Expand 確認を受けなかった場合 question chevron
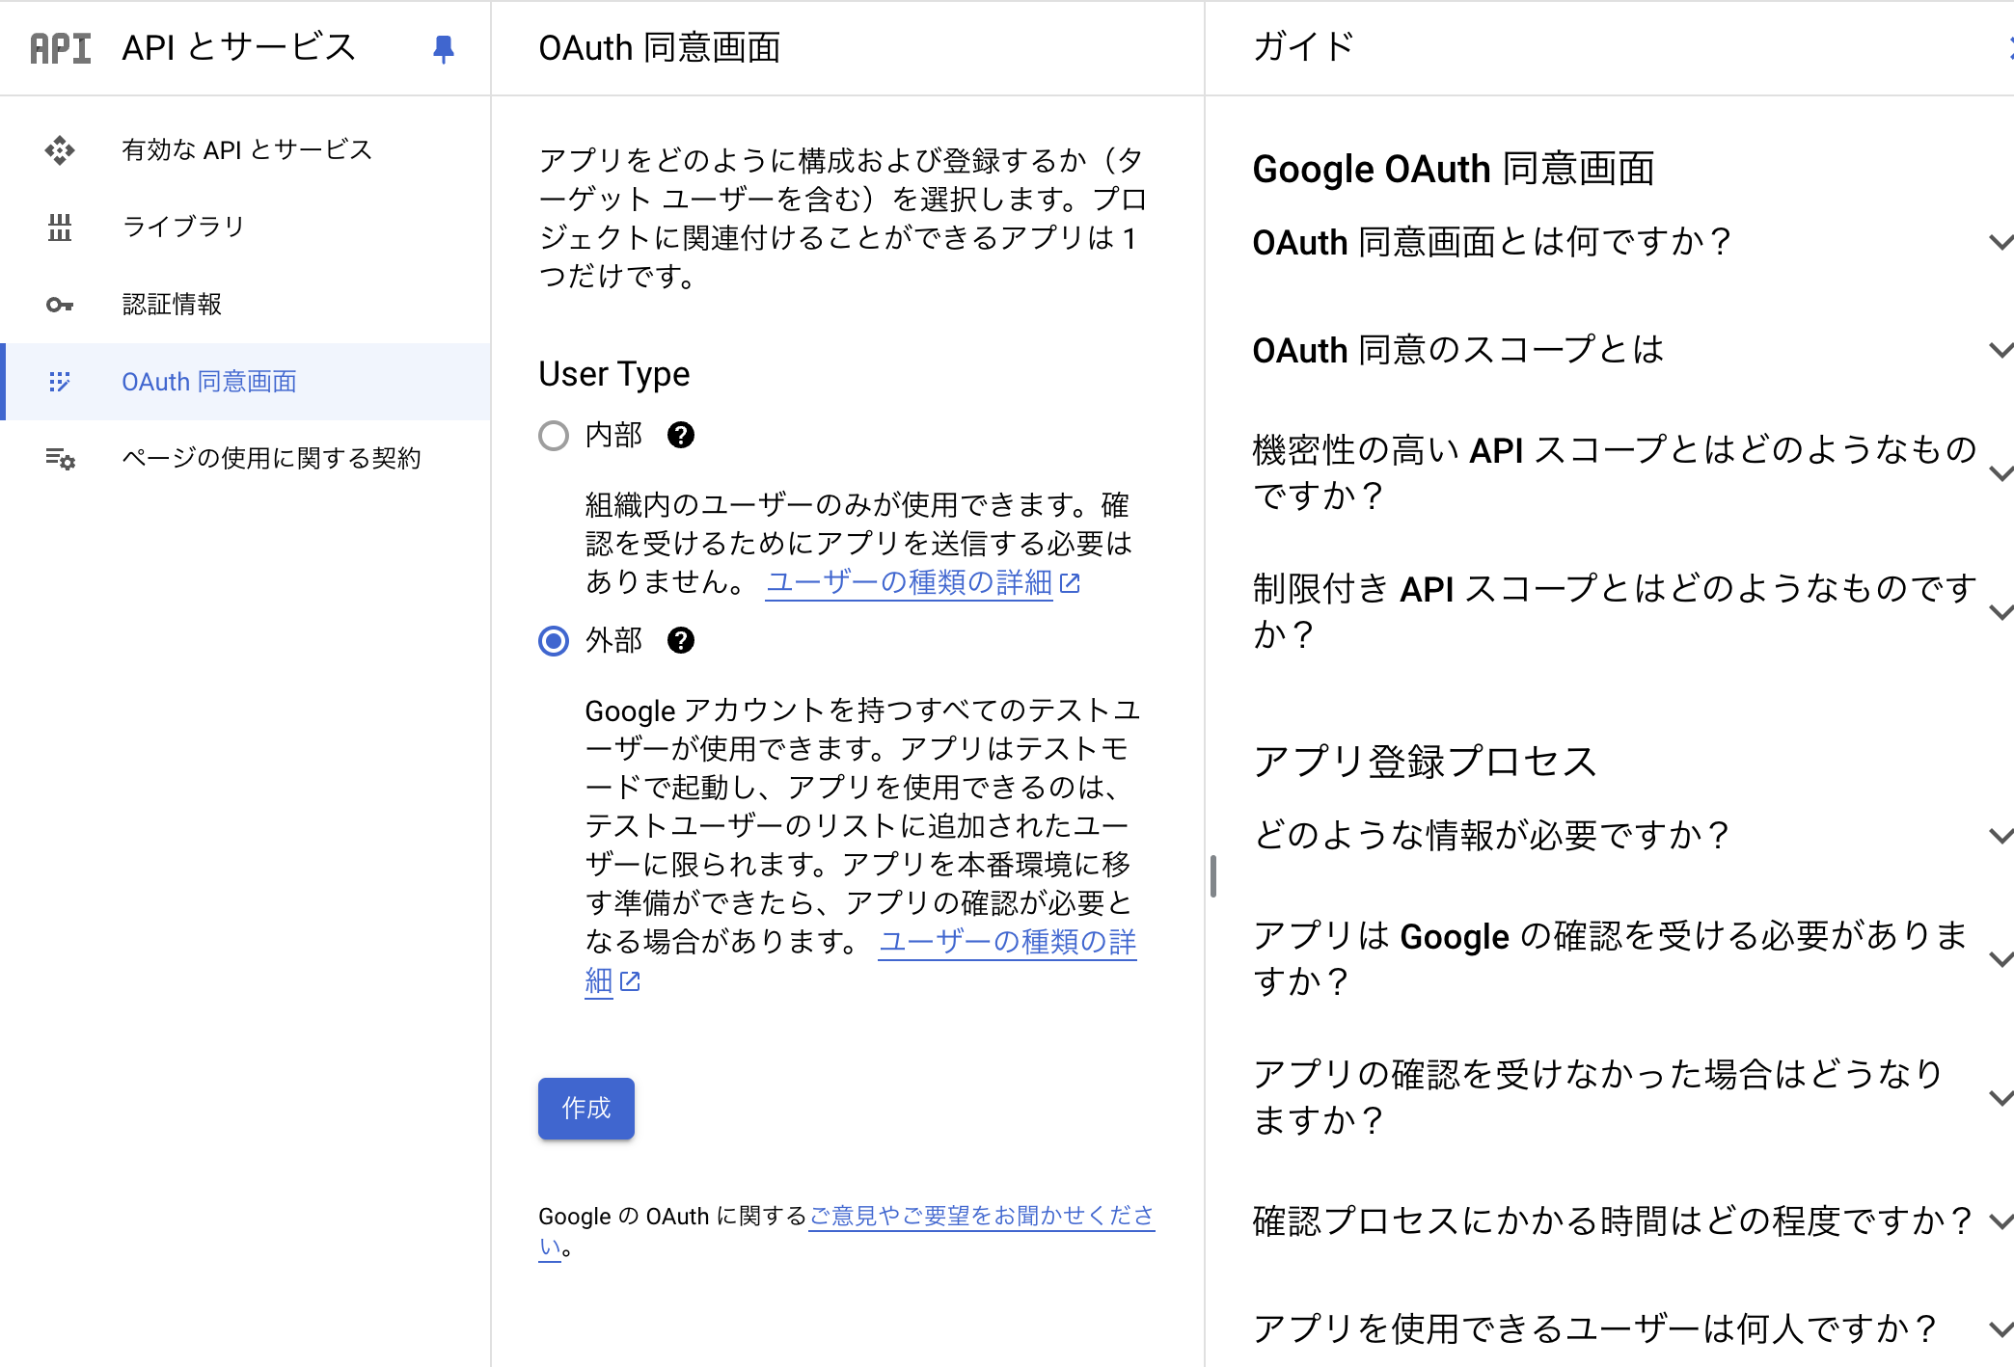This screenshot has width=2014, height=1367. [x=2000, y=1098]
